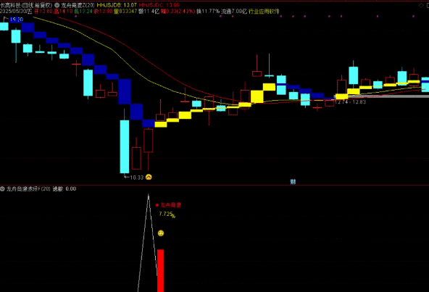
Task: Open the main chart indicator 龙舟竞渡Z(20) round icon
Action: tap(57, 5)
